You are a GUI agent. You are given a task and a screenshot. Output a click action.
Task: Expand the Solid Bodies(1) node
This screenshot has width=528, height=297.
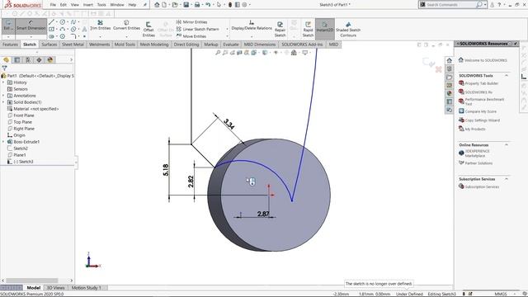[3, 102]
